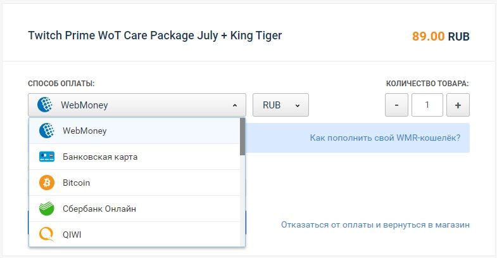This screenshot has width=497, height=258.
Task: Open the WMR wallet top-up help link
Action: click(x=384, y=138)
